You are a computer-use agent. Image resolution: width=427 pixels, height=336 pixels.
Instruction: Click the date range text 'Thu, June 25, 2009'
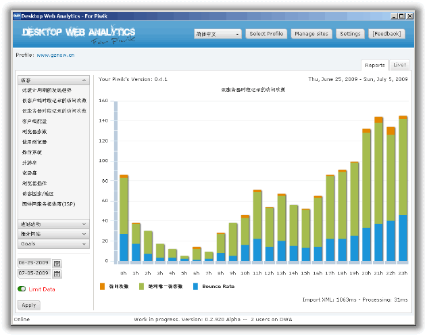pos(333,79)
